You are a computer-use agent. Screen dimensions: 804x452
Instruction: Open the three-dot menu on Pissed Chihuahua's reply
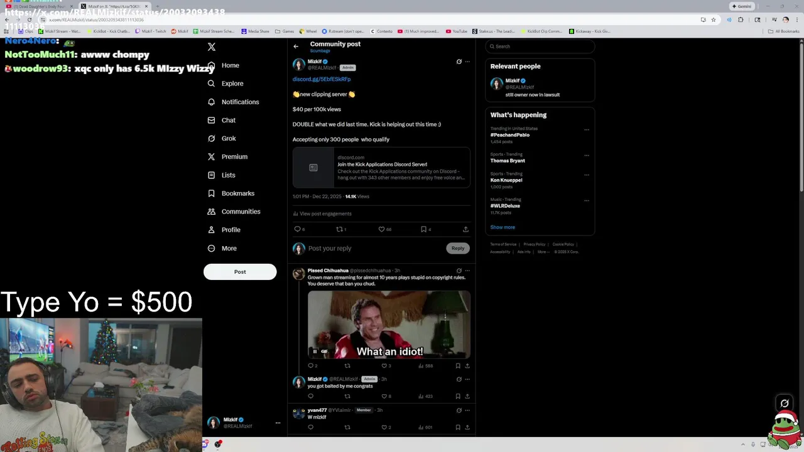pyautogui.click(x=467, y=271)
